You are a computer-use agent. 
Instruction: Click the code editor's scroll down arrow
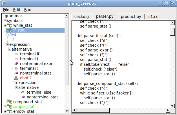[172, 106]
